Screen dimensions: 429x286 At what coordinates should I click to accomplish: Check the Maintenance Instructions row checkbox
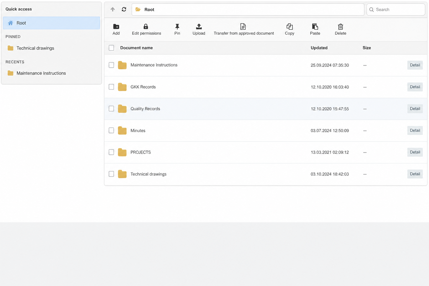[111, 65]
